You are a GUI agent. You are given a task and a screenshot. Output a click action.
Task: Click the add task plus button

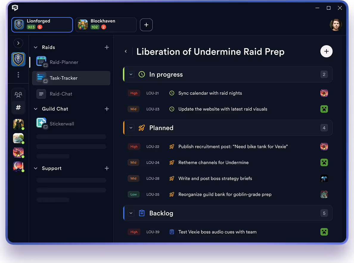(326, 51)
